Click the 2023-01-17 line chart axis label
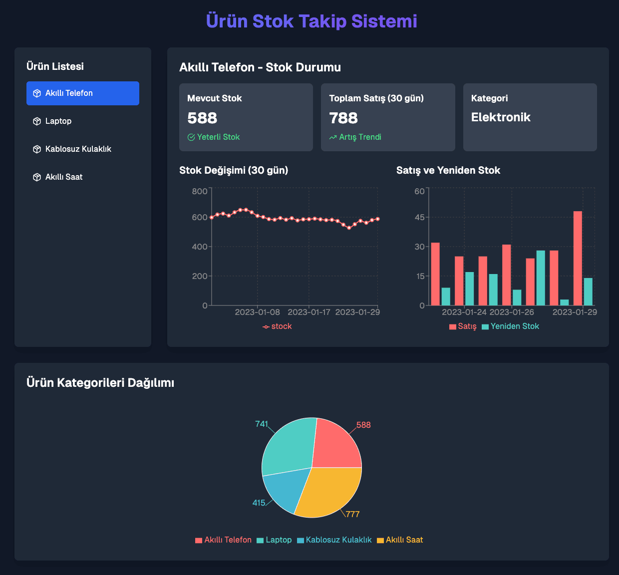The height and width of the screenshot is (575, 619). (309, 312)
